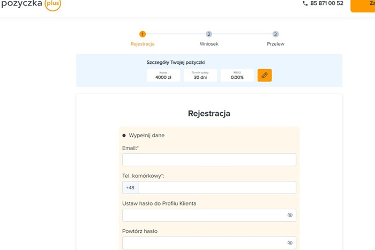Focus the Tel. komórkowy number field
The width and height of the screenshot is (375, 250).
point(217,188)
